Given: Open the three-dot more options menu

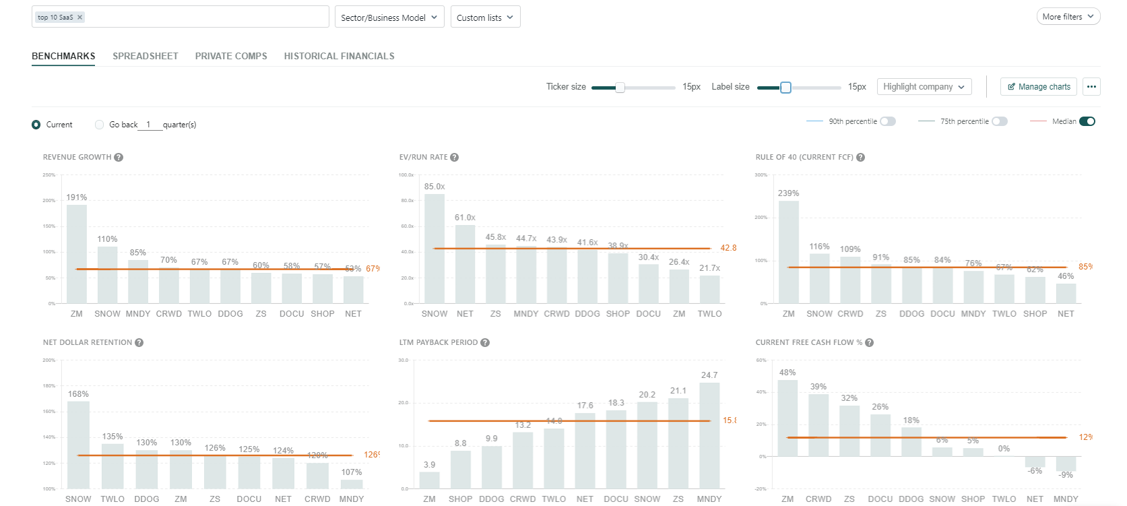Looking at the screenshot, I should [1091, 86].
